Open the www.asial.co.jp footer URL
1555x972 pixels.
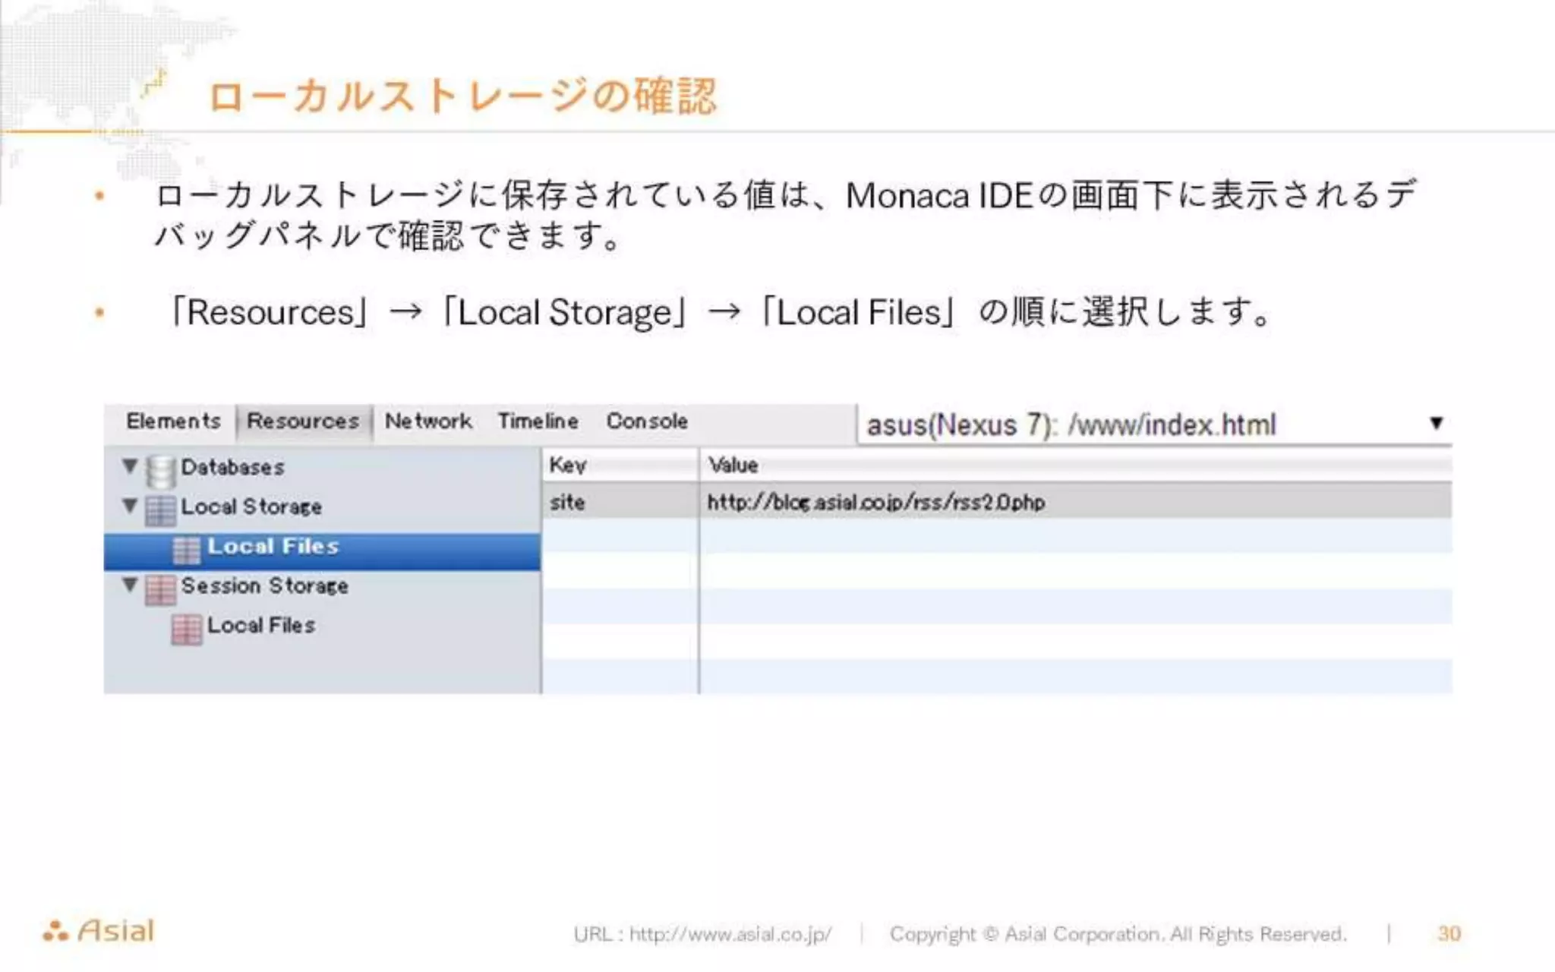tap(730, 933)
